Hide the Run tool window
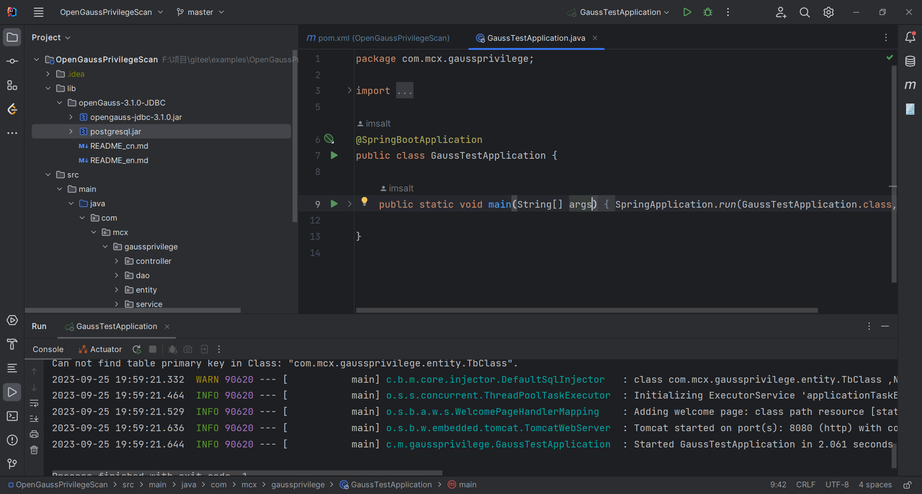Image resolution: width=922 pixels, height=494 pixels. (885, 327)
